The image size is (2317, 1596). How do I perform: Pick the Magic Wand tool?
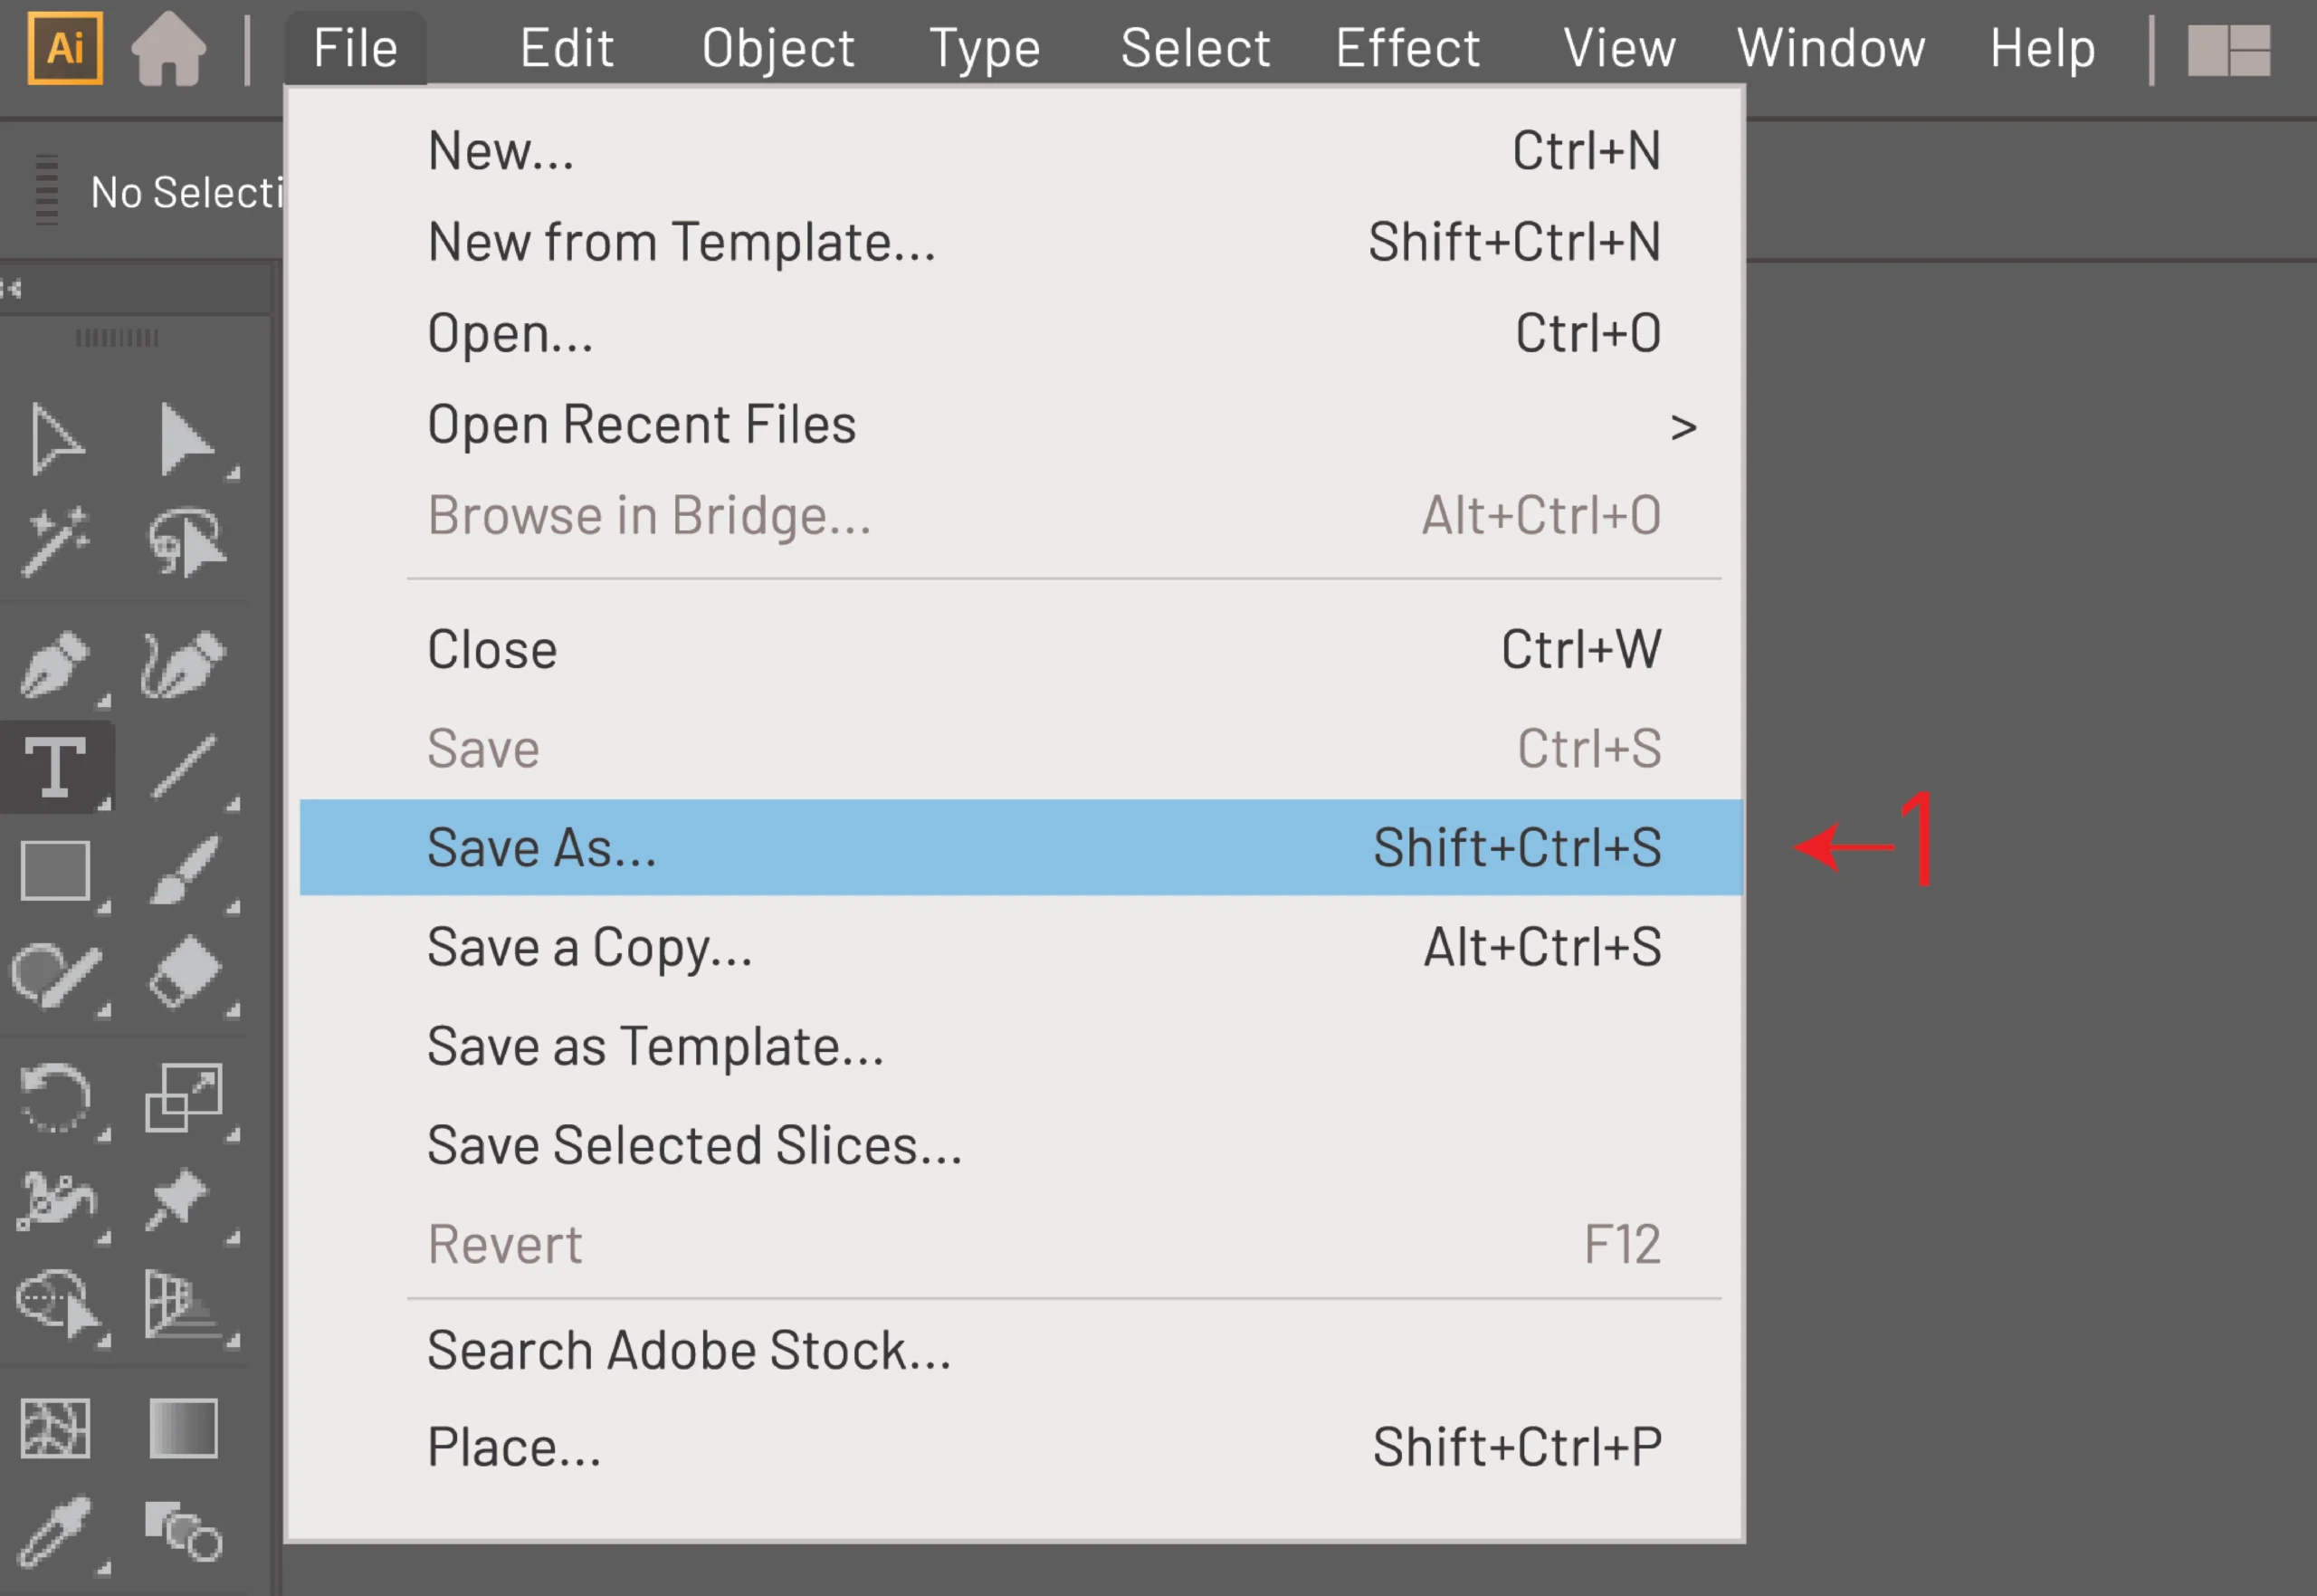click(56, 543)
